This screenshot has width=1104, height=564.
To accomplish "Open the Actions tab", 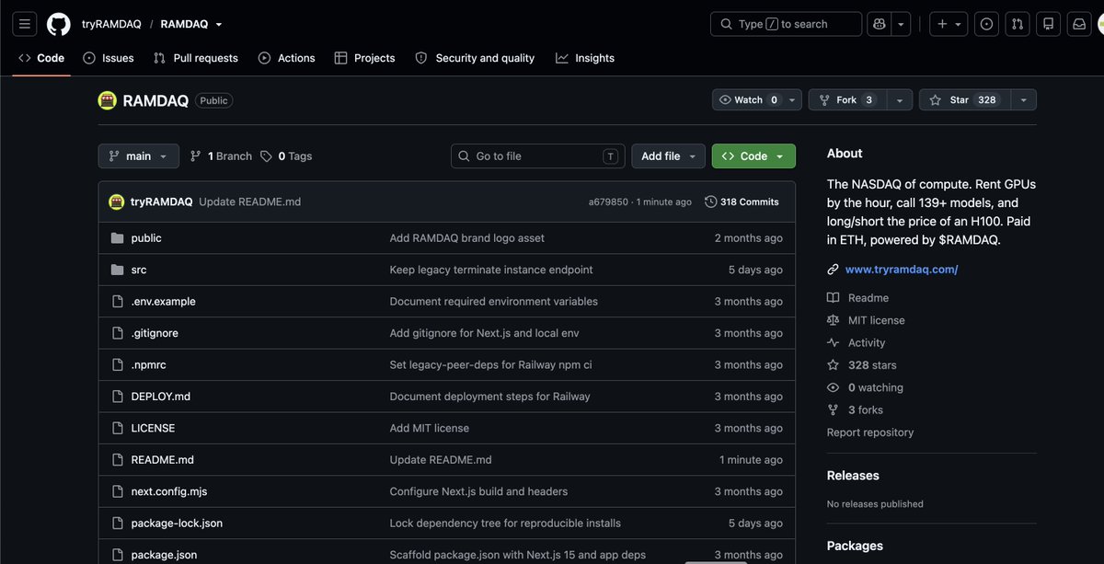I will click(286, 58).
